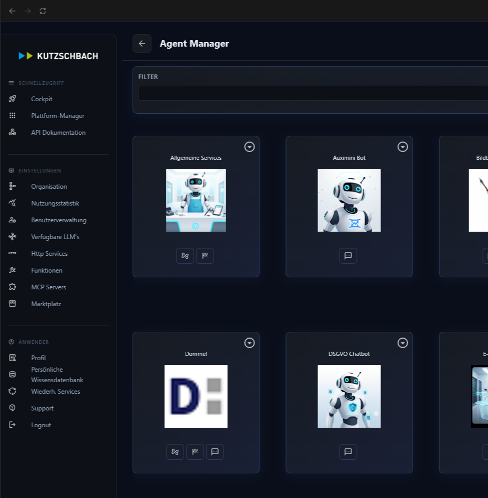The height and width of the screenshot is (498, 488).
Task: Open Profil page link
Action: tap(38, 358)
